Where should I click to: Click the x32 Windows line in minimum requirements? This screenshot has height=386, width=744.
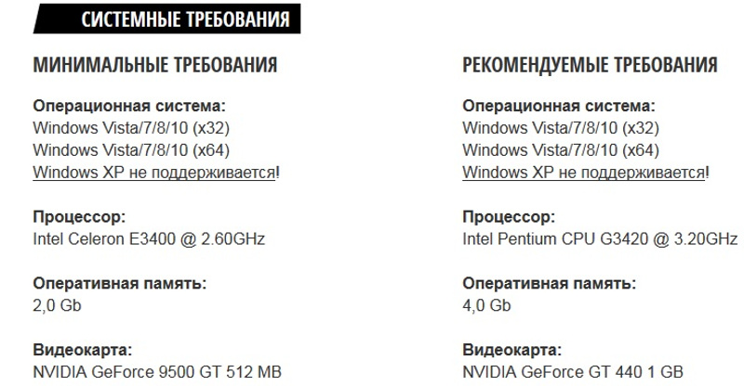(x=131, y=127)
